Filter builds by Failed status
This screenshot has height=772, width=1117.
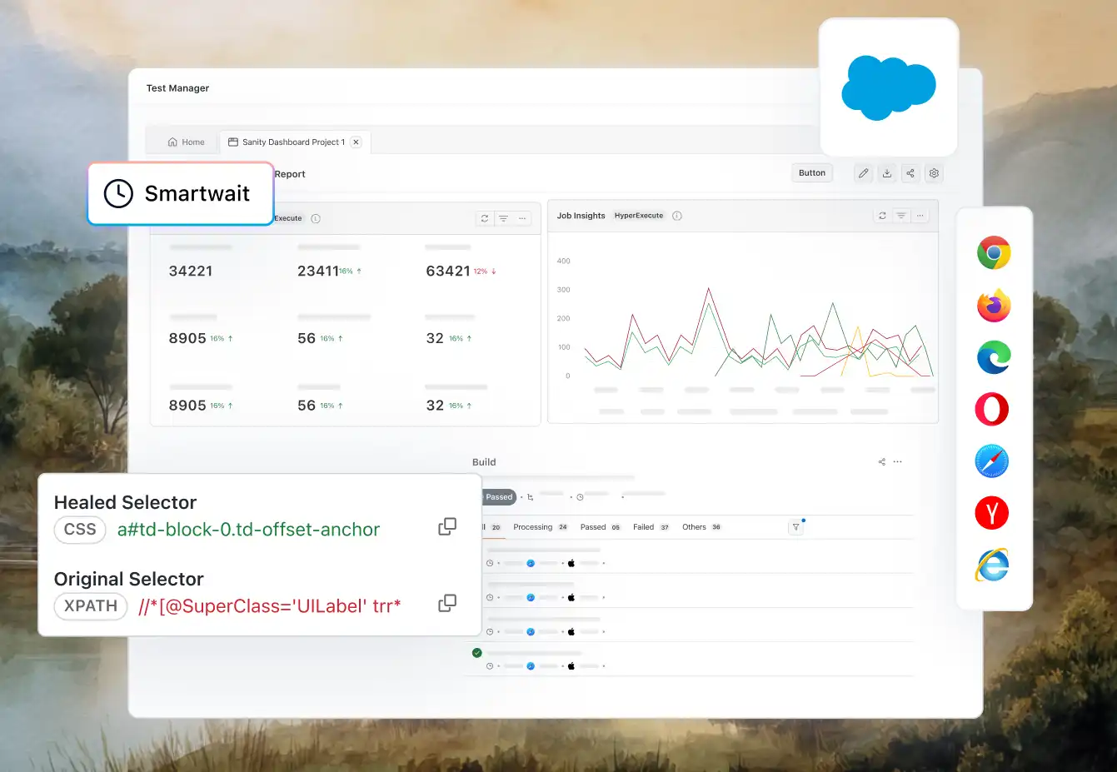tap(644, 527)
